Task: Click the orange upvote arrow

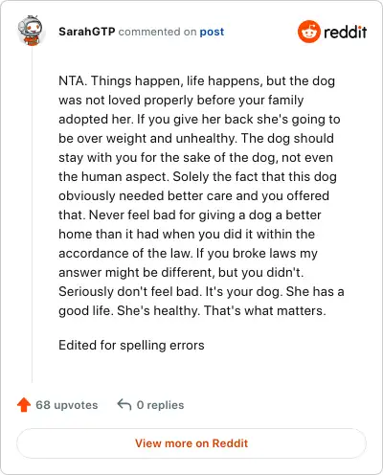Action: pyautogui.click(x=24, y=405)
